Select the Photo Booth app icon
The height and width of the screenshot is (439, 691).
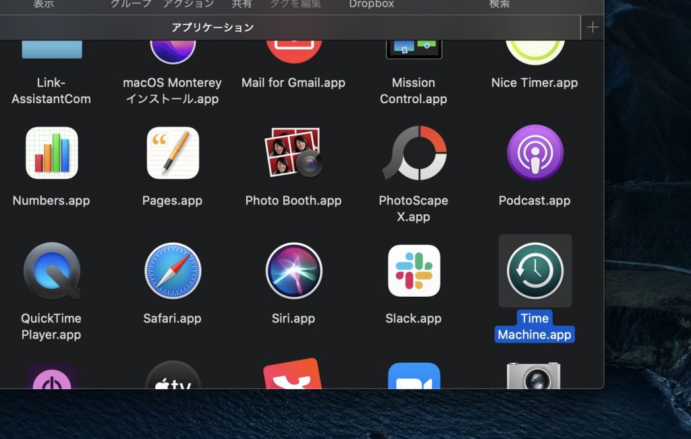(x=294, y=152)
